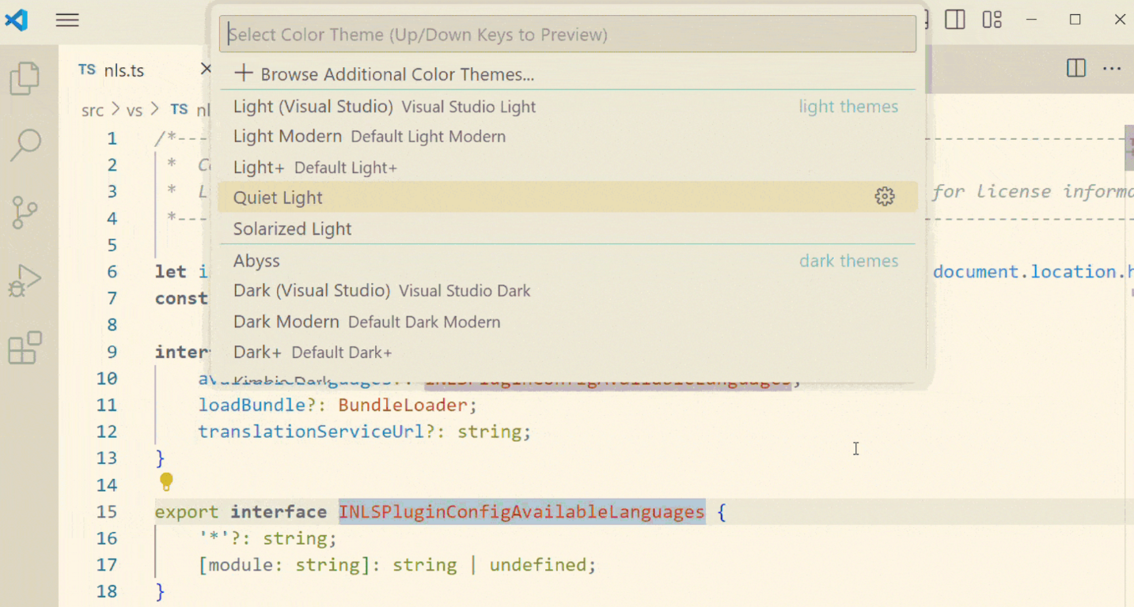Click the lightbulb code action icon
1134x607 pixels.
(166, 481)
